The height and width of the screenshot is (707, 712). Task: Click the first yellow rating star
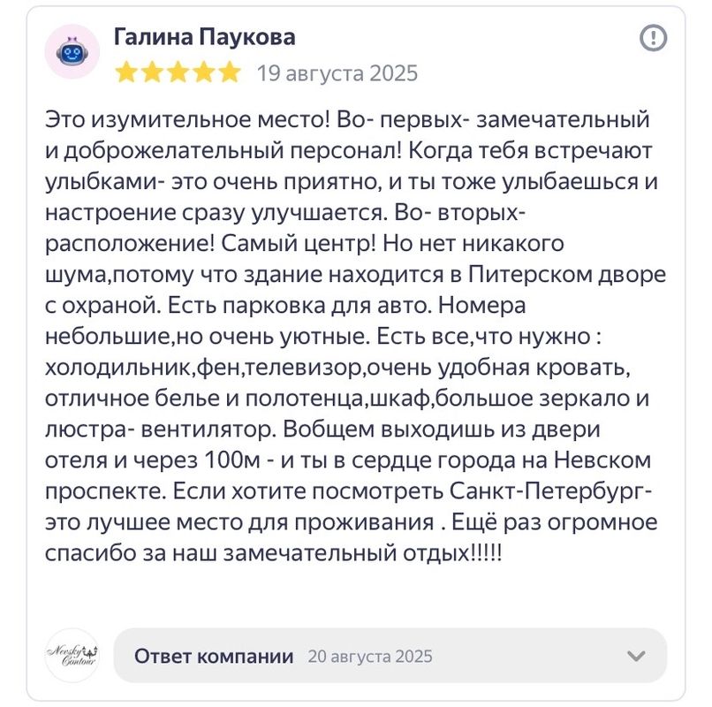[x=127, y=72]
